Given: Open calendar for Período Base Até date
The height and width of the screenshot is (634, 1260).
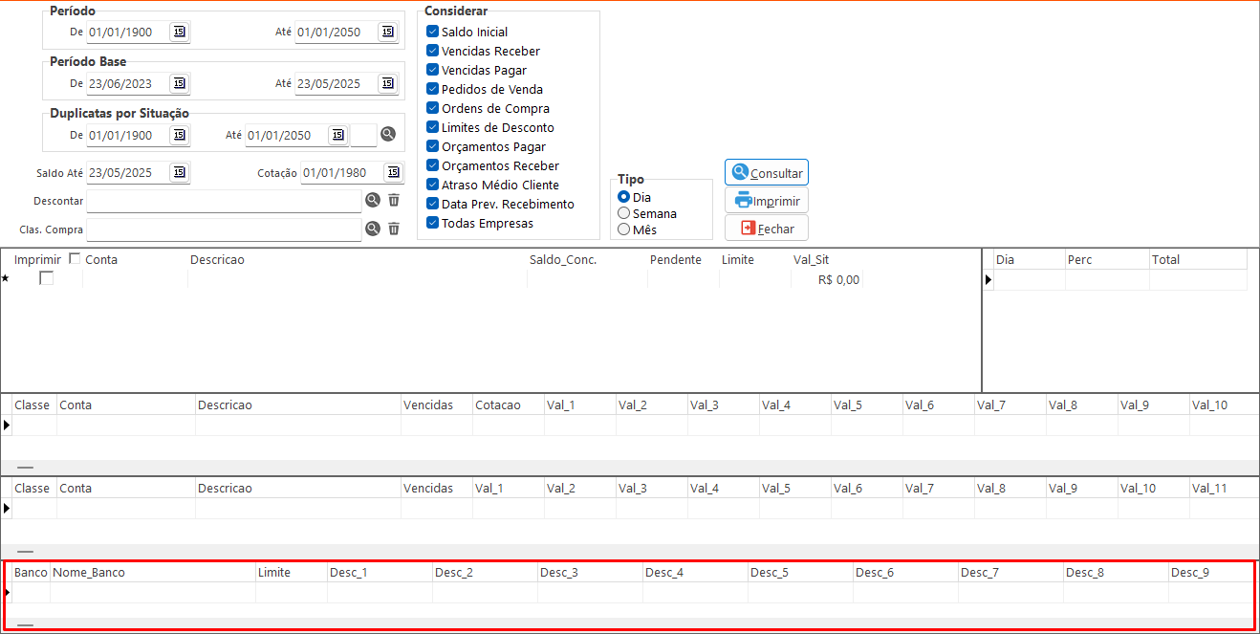Looking at the screenshot, I should (387, 83).
